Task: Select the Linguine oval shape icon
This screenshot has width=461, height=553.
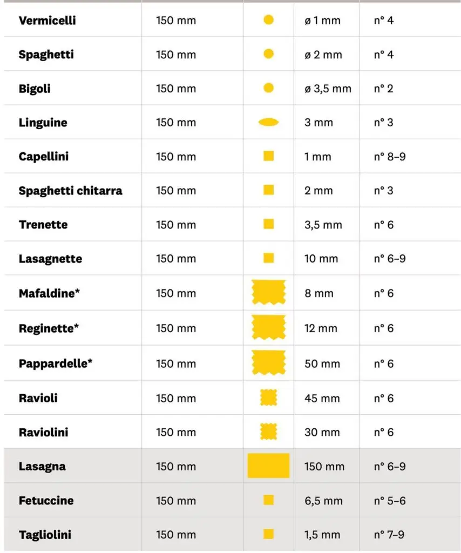Action: 268,123
